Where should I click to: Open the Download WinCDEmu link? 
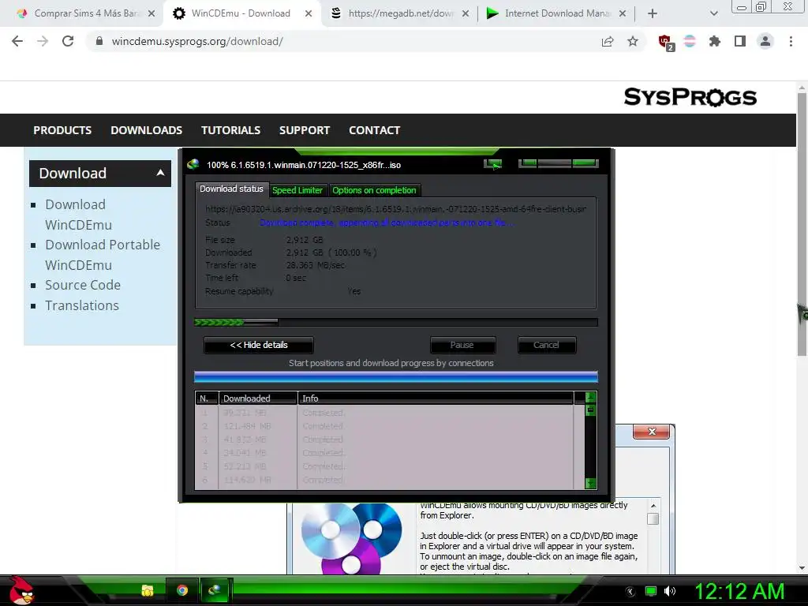pyautogui.click(x=78, y=215)
